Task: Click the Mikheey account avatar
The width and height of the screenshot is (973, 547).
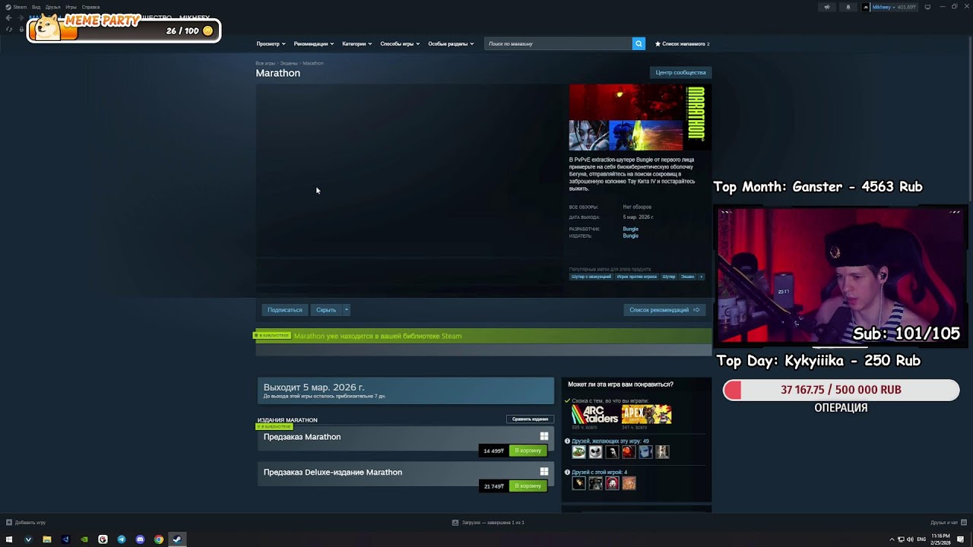Action: click(866, 7)
